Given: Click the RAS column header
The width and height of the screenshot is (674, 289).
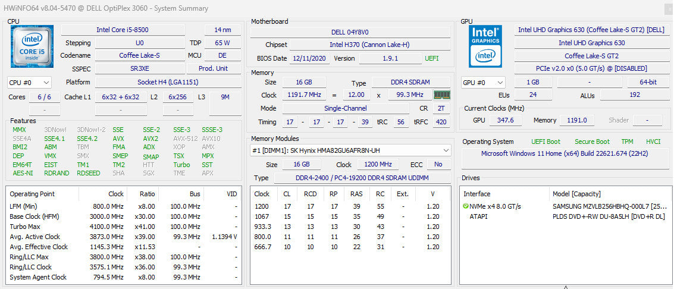Looking at the screenshot, I should tap(356, 194).
